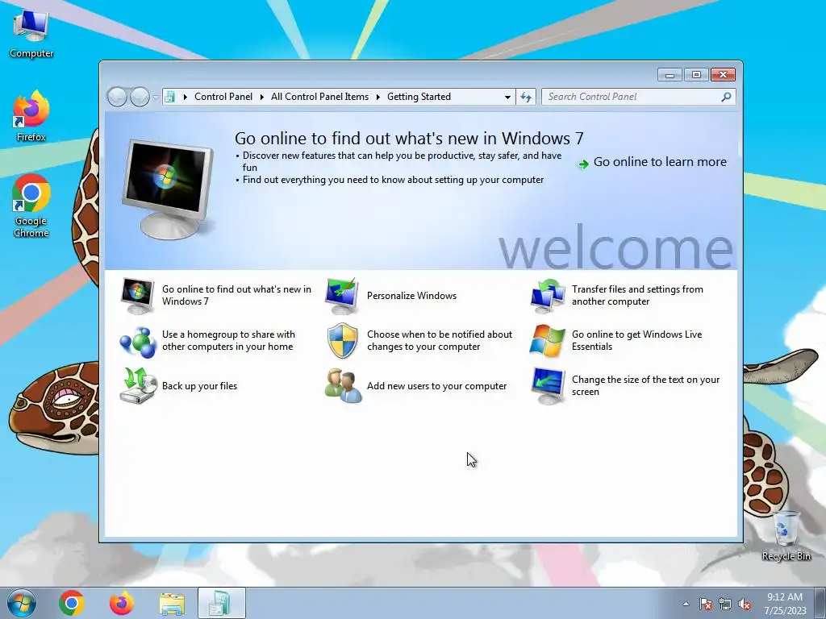Open the Personalize Windows text link
The width and height of the screenshot is (826, 619).
point(412,296)
